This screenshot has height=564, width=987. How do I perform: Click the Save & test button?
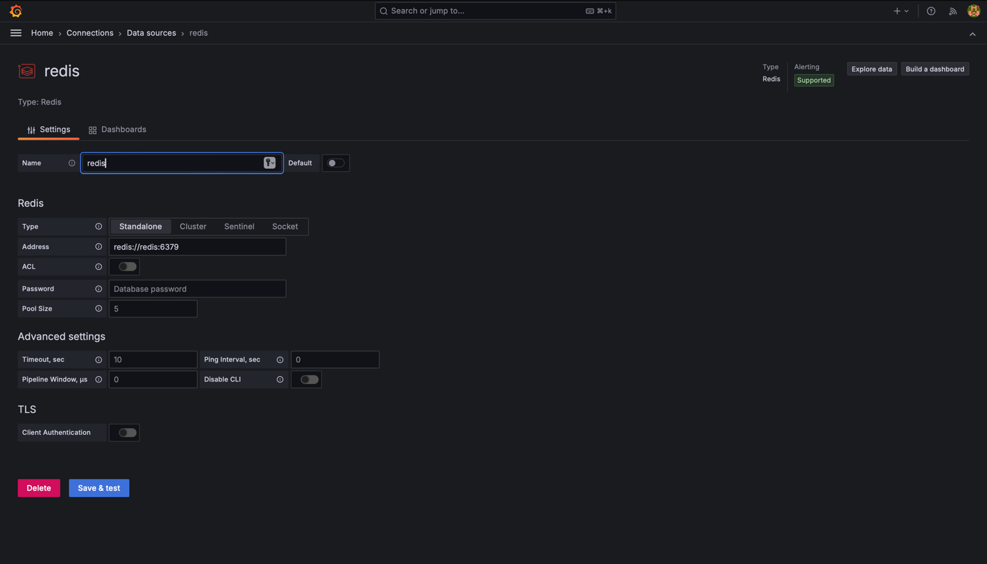[99, 488]
